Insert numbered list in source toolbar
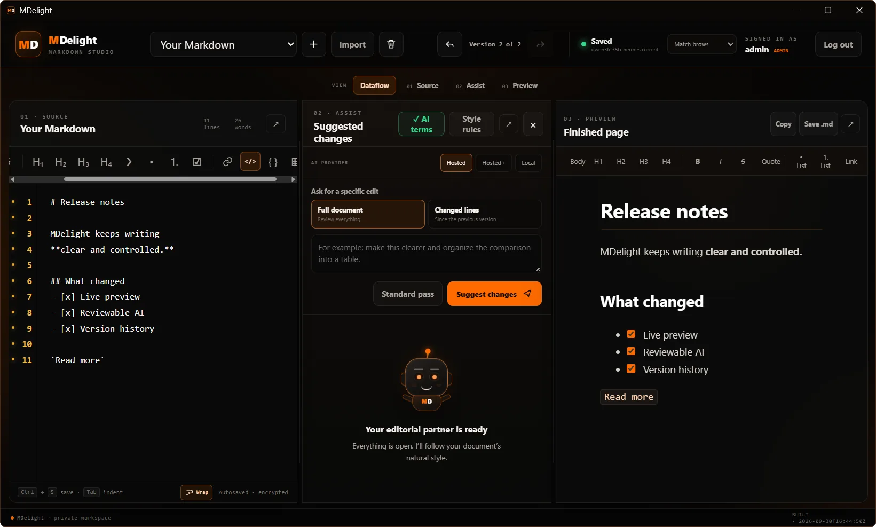 (x=174, y=162)
